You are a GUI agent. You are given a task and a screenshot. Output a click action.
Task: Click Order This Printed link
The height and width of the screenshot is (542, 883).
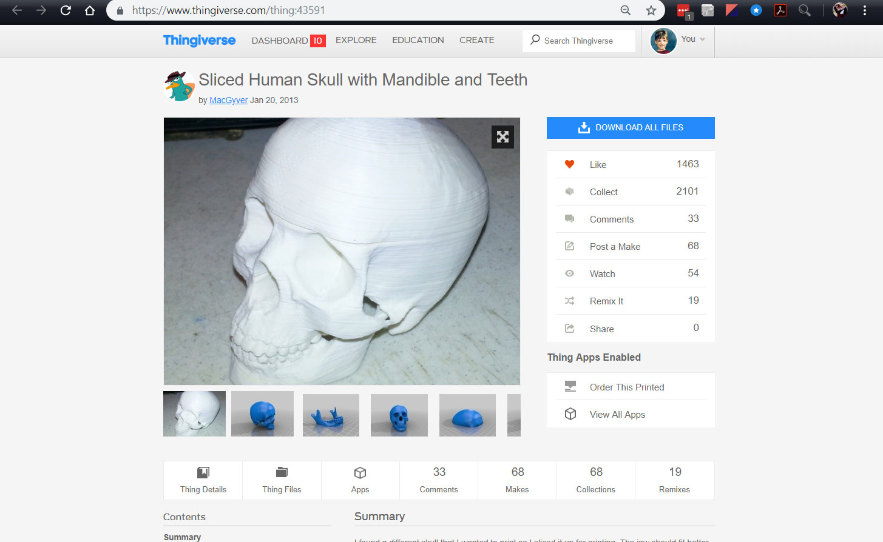[627, 387]
